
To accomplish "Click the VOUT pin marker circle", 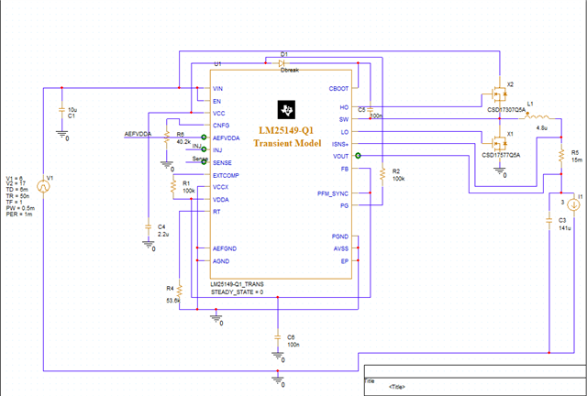I will pyautogui.click(x=358, y=155).
